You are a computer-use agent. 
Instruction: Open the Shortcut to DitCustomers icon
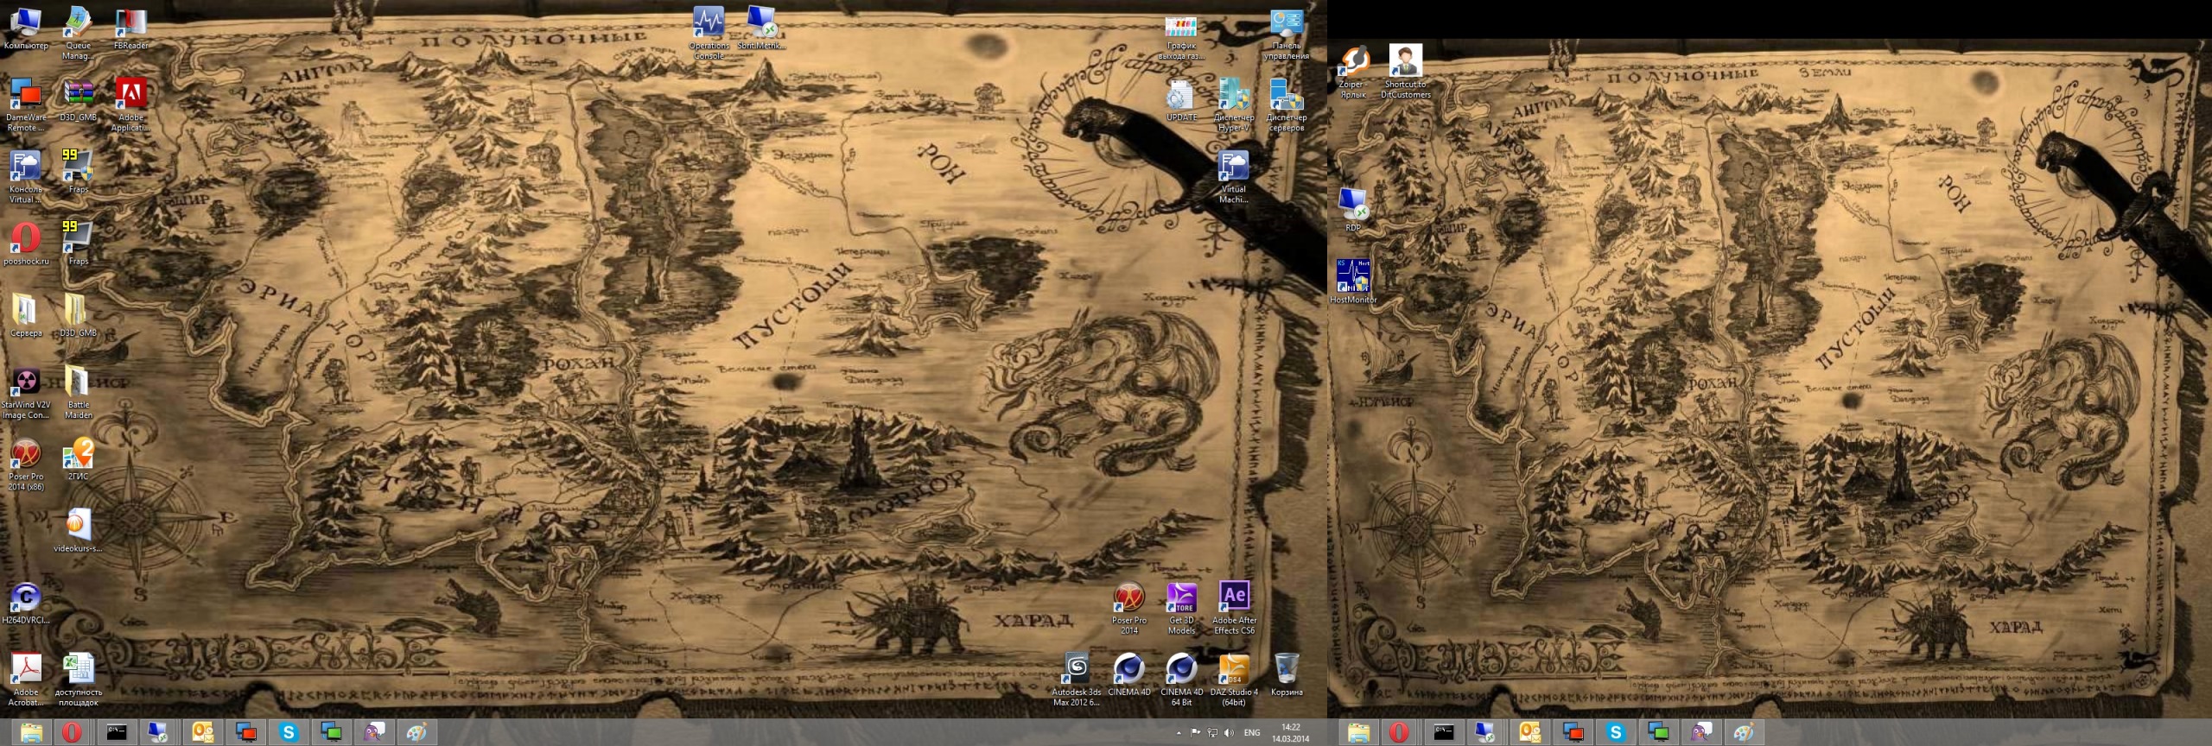point(1405,72)
